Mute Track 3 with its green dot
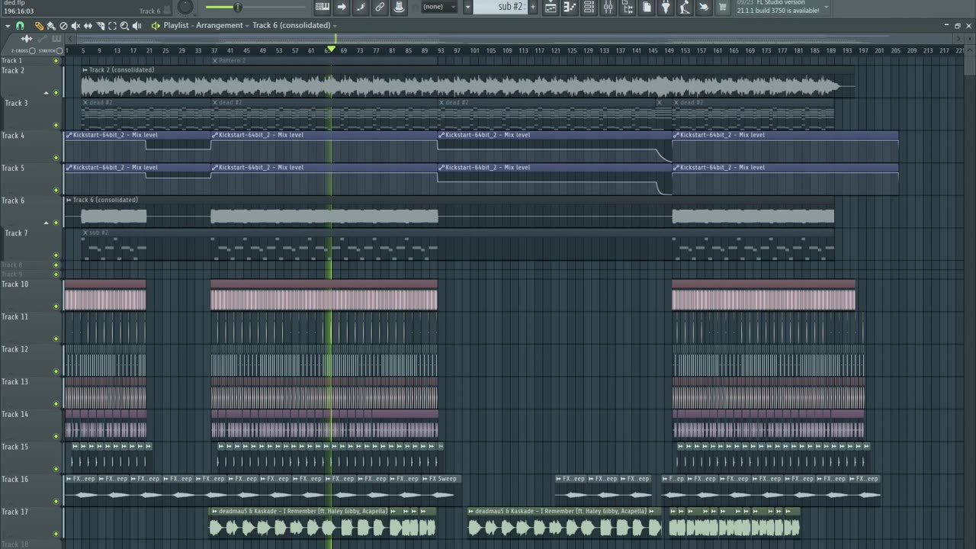The height and width of the screenshot is (549, 976). (x=56, y=125)
